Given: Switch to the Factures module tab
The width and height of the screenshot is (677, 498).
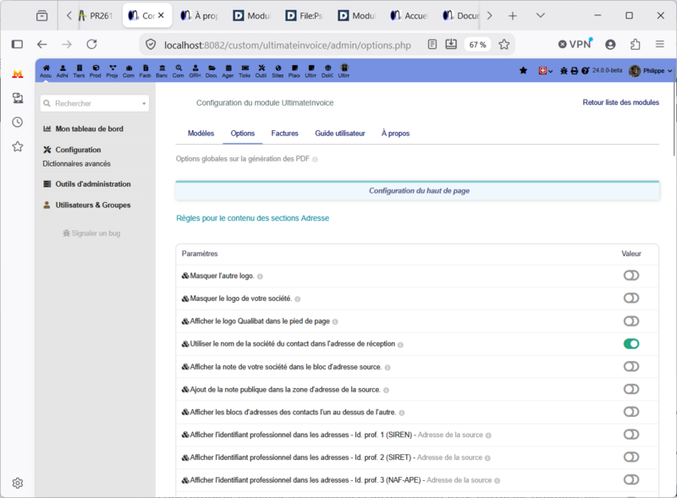Looking at the screenshot, I should tap(284, 134).
